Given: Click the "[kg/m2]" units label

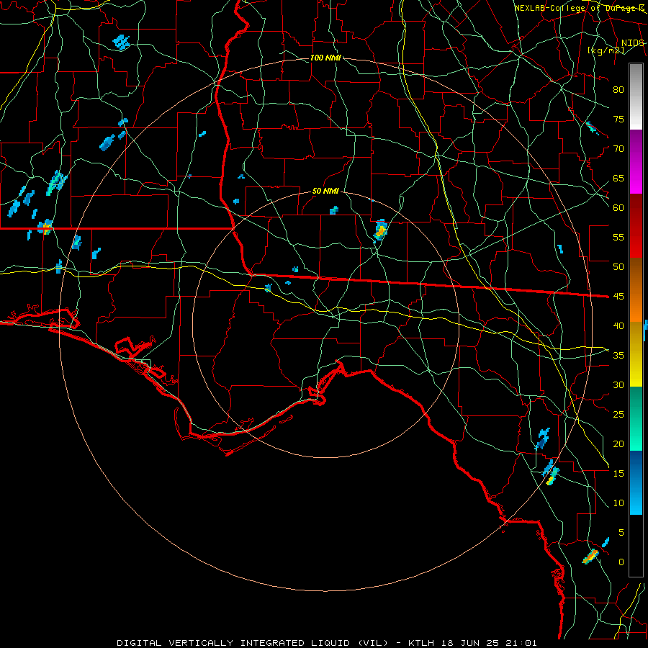Looking at the screenshot, I should click(606, 50).
